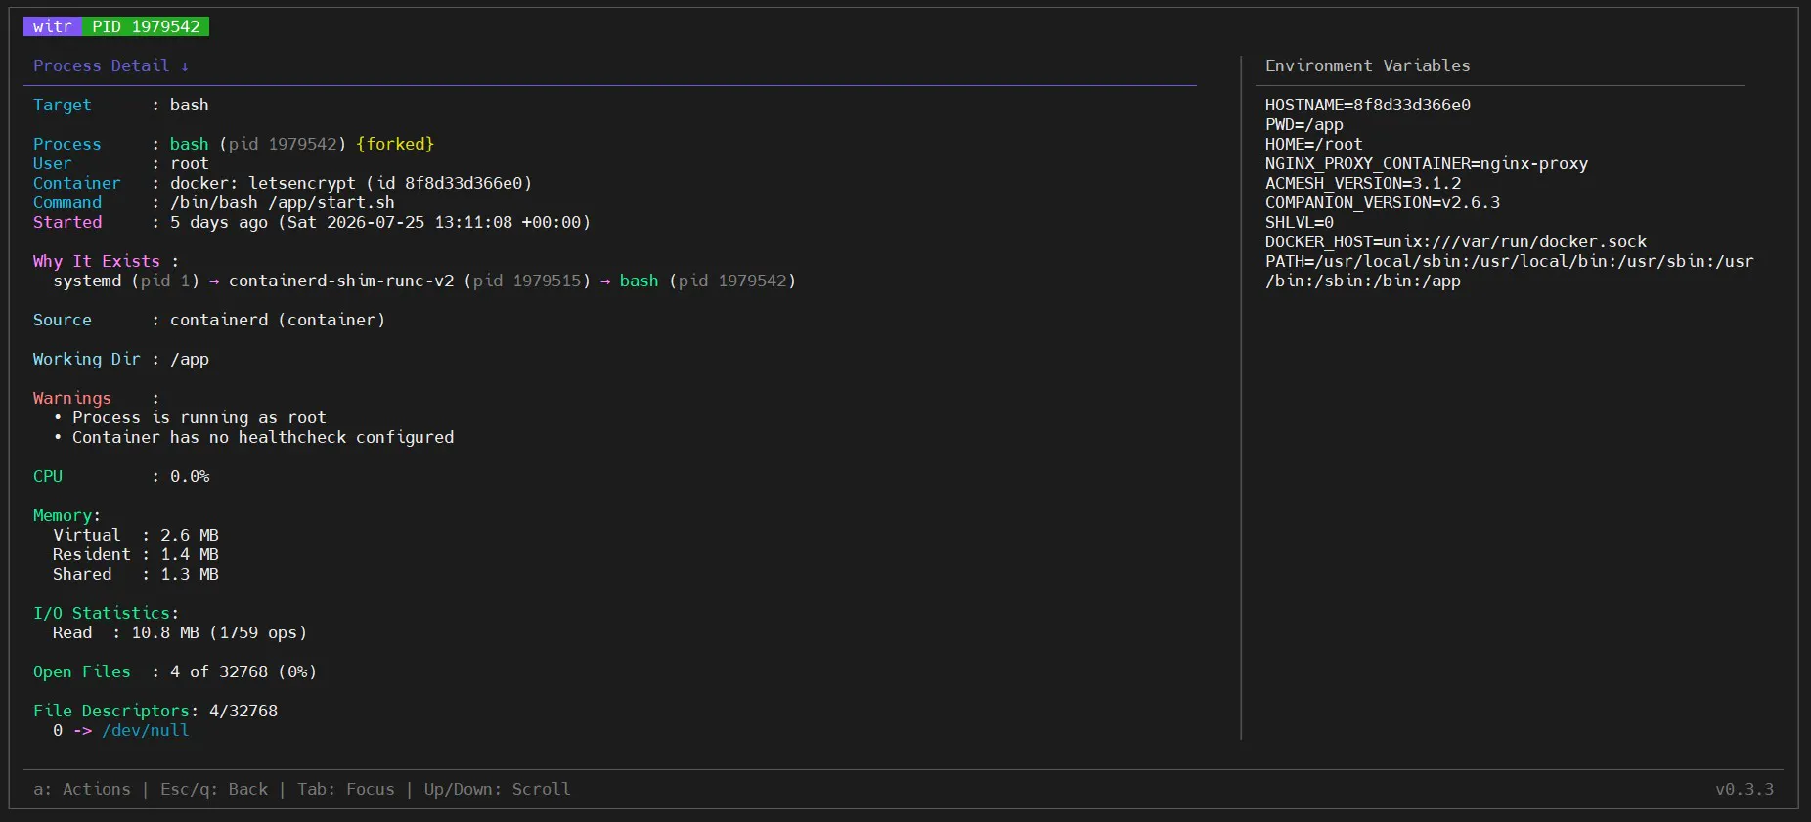The height and width of the screenshot is (822, 1811).
Task: Click warning Container has no healthcheck configured
Action: point(262,437)
